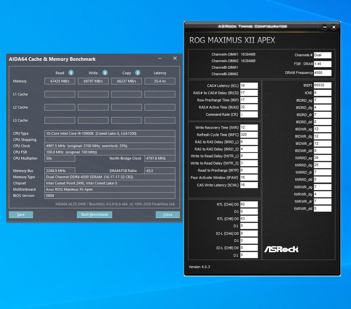Click the Close button in AIDA64
The width and height of the screenshot is (351, 309).
(168, 215)
